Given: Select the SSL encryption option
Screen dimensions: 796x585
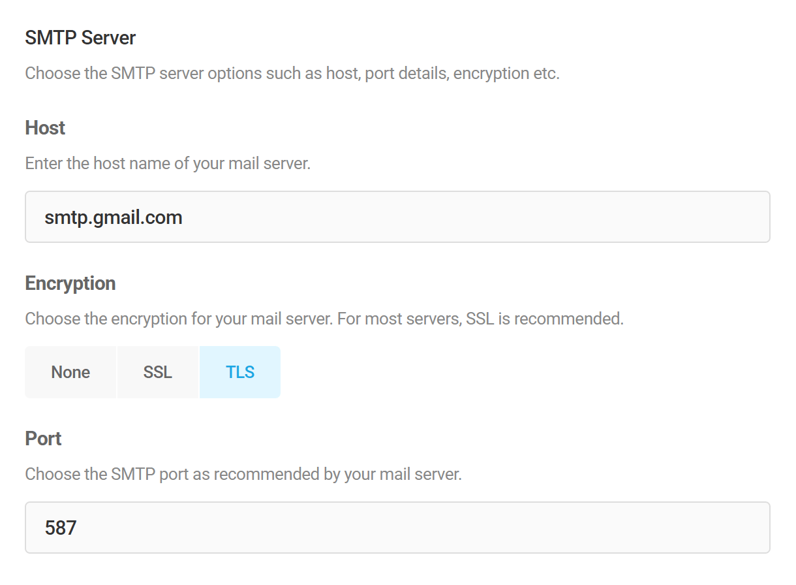Looking at the screenshot, I should coord(158,372).
